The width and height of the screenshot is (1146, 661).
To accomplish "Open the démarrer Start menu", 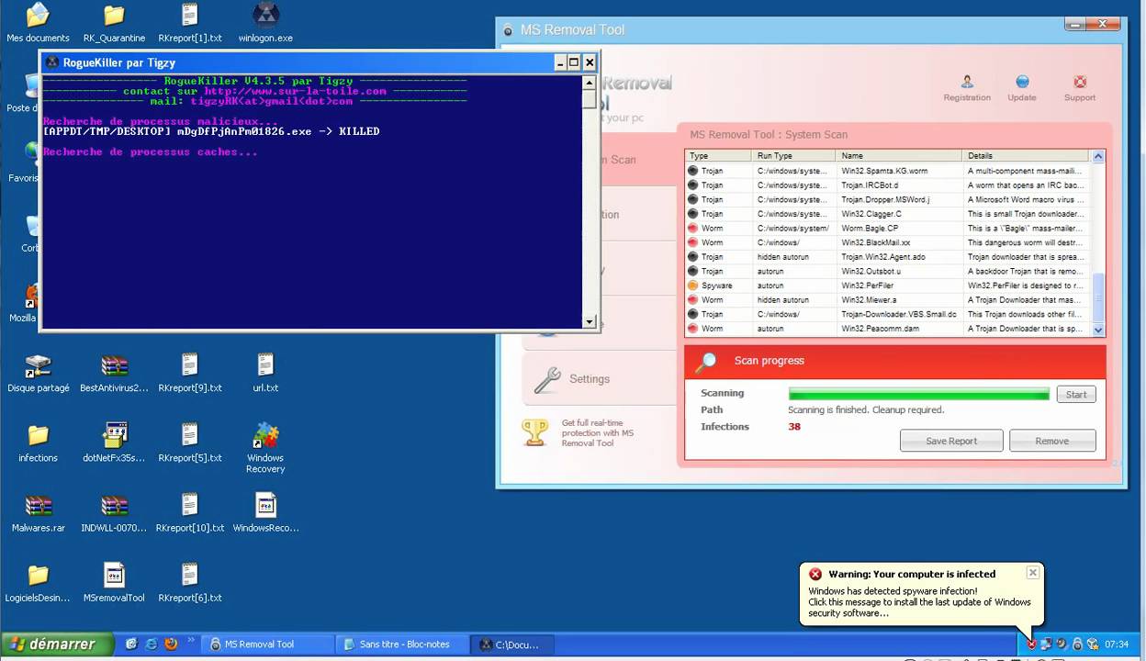I will coord(57,644).
